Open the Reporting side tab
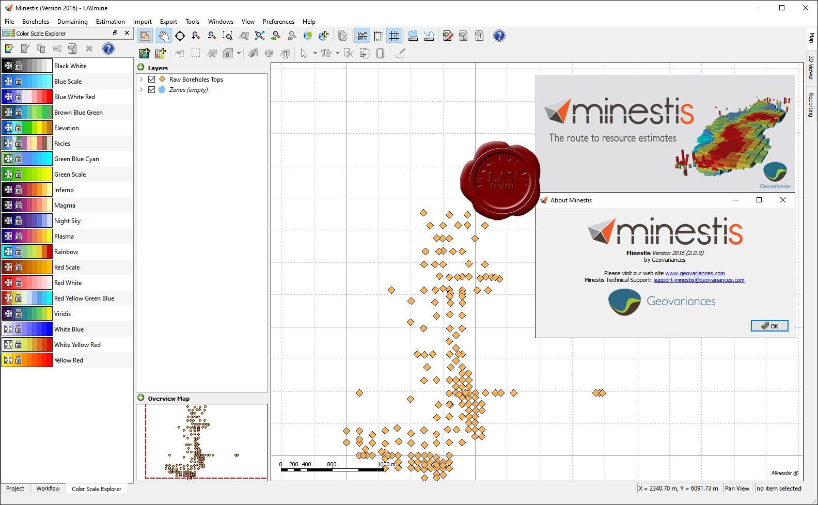The height and width of the screenshot is (505, 818). 811,104
